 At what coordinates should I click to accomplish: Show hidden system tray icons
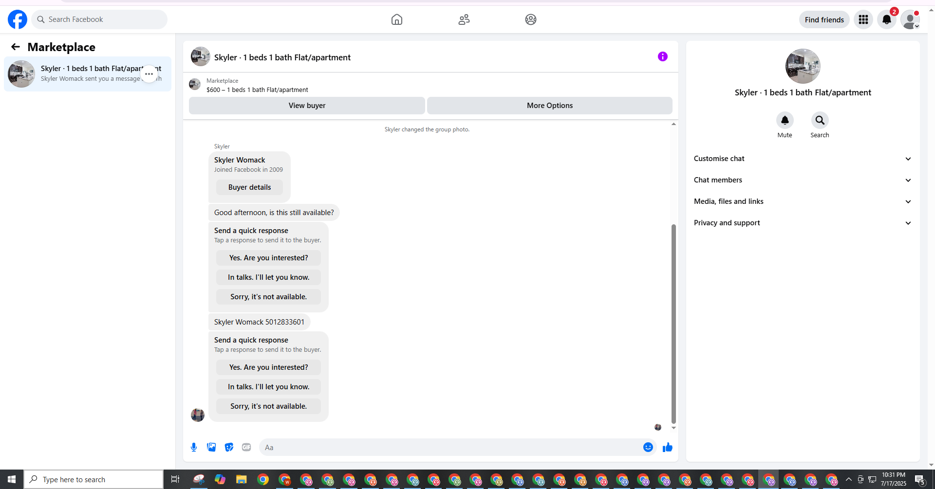point(849,479)
